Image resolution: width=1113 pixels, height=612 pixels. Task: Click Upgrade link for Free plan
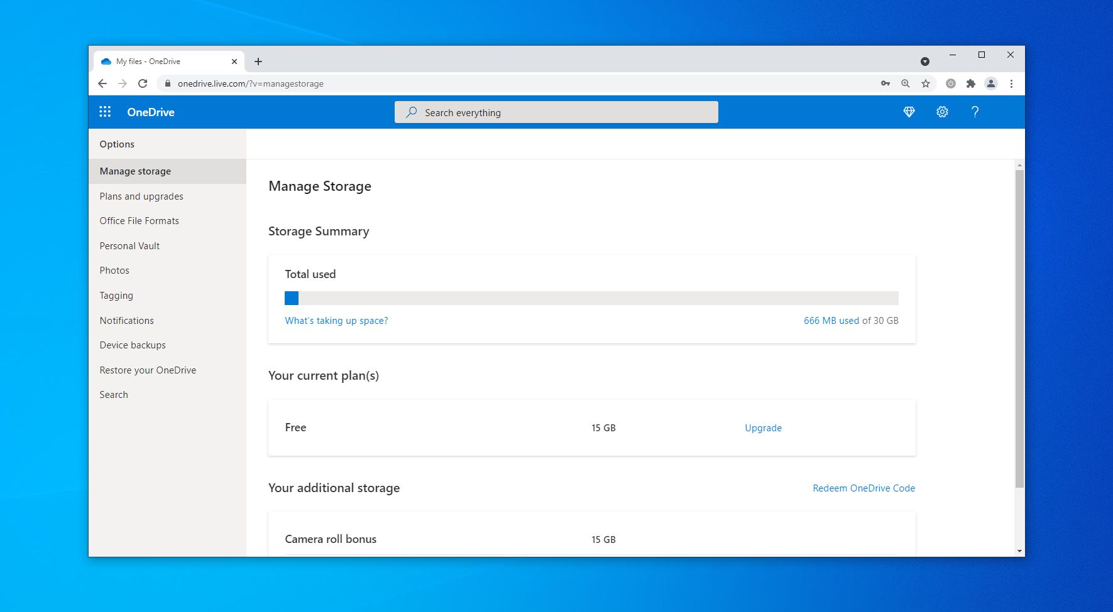pos(763,428)
